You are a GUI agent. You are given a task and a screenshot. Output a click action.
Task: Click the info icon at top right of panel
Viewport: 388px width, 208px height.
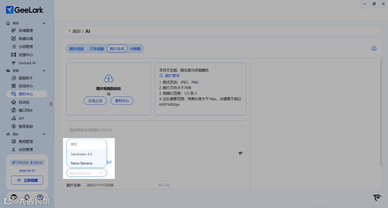pyautogui.click(x=374, y=48)
